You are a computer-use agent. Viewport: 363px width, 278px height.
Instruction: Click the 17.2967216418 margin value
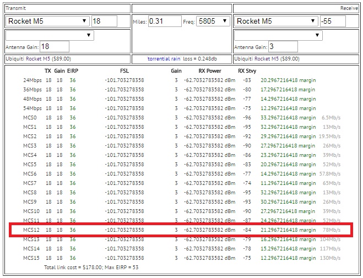point(288,90)
